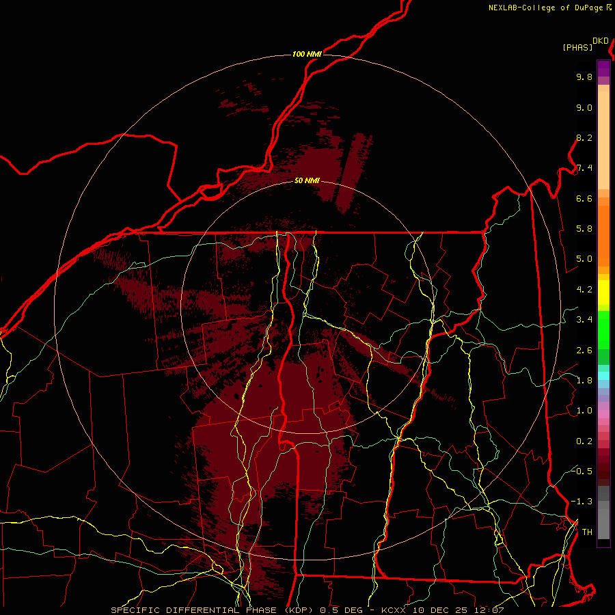Click the NEXLAB-College of DuPage label
Viewport: 615px width, 615px height.
click(545, 8)
